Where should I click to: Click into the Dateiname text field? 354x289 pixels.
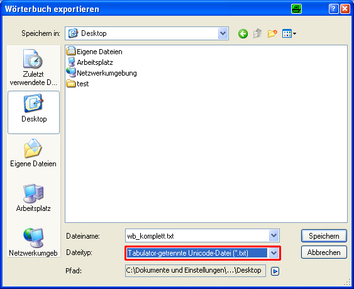pos(197,236)
